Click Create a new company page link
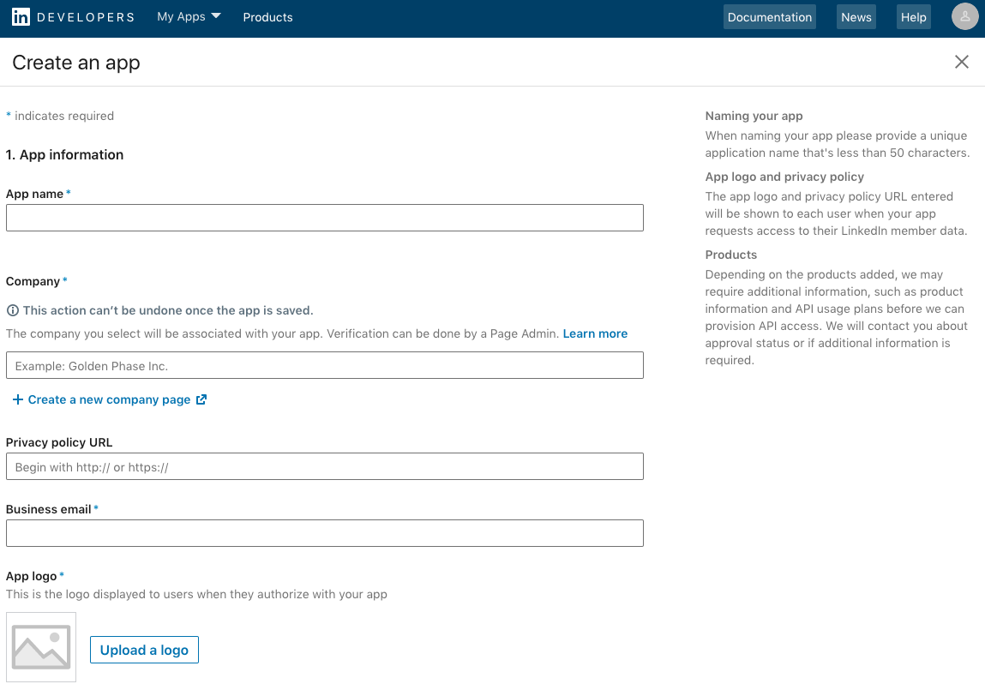The image size is (985, 690). 110,400
